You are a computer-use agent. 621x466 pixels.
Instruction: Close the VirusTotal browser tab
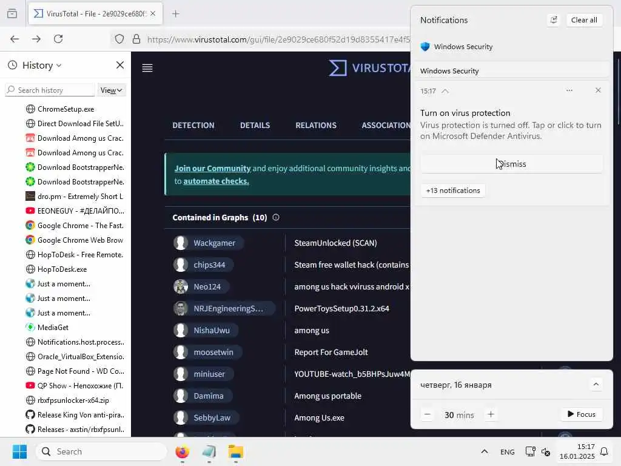coord(153,14)
